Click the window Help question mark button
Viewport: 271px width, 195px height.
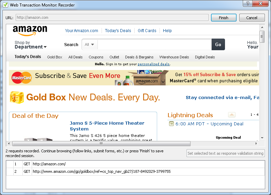[248, 3]
